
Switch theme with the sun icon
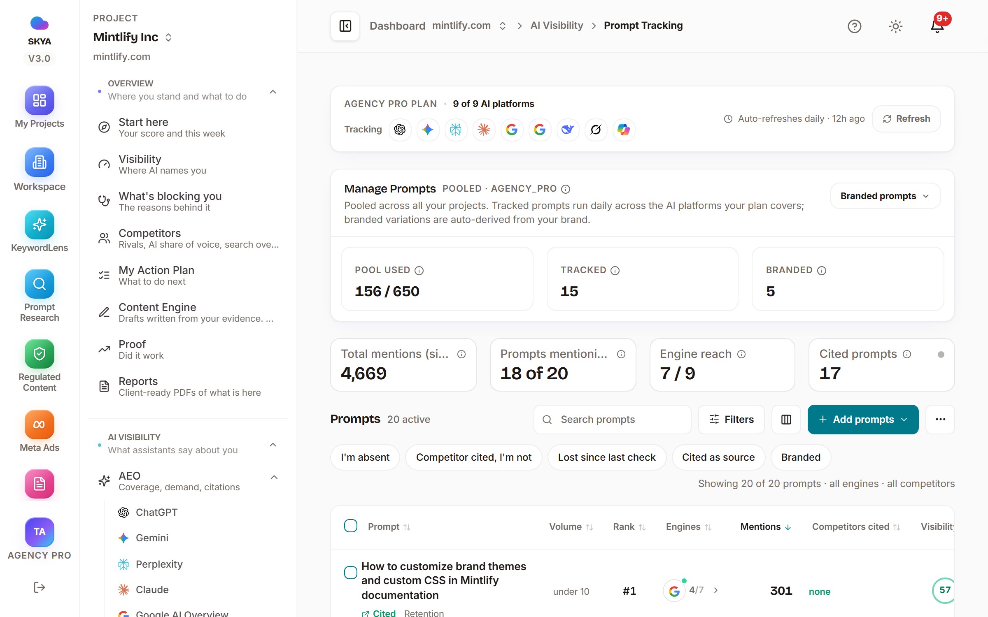pos(895,26)
